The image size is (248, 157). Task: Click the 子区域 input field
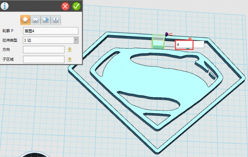pyautogui.click(x=44, y=59)
